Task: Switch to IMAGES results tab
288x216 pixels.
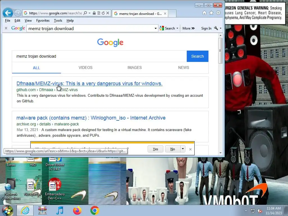Action: click(x=135, y=67)
